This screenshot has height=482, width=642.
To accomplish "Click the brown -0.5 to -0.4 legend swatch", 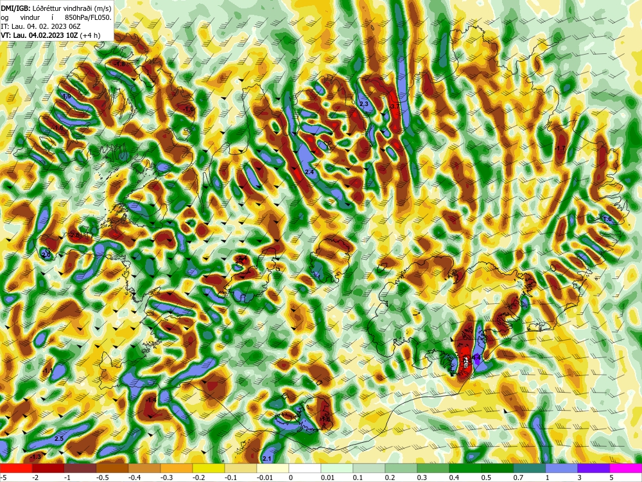I will click(x=112, y=468).
